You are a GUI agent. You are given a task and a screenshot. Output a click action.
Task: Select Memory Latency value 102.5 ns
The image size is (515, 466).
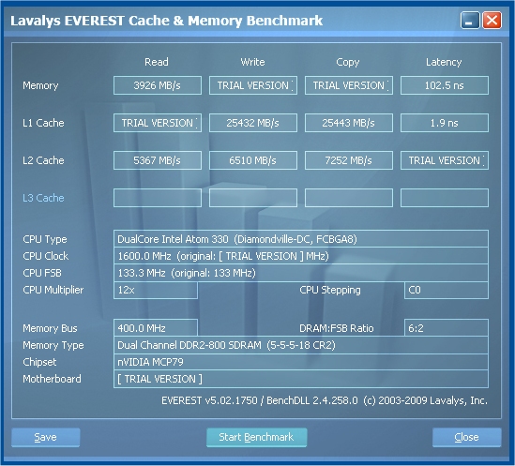coord(445,85)
